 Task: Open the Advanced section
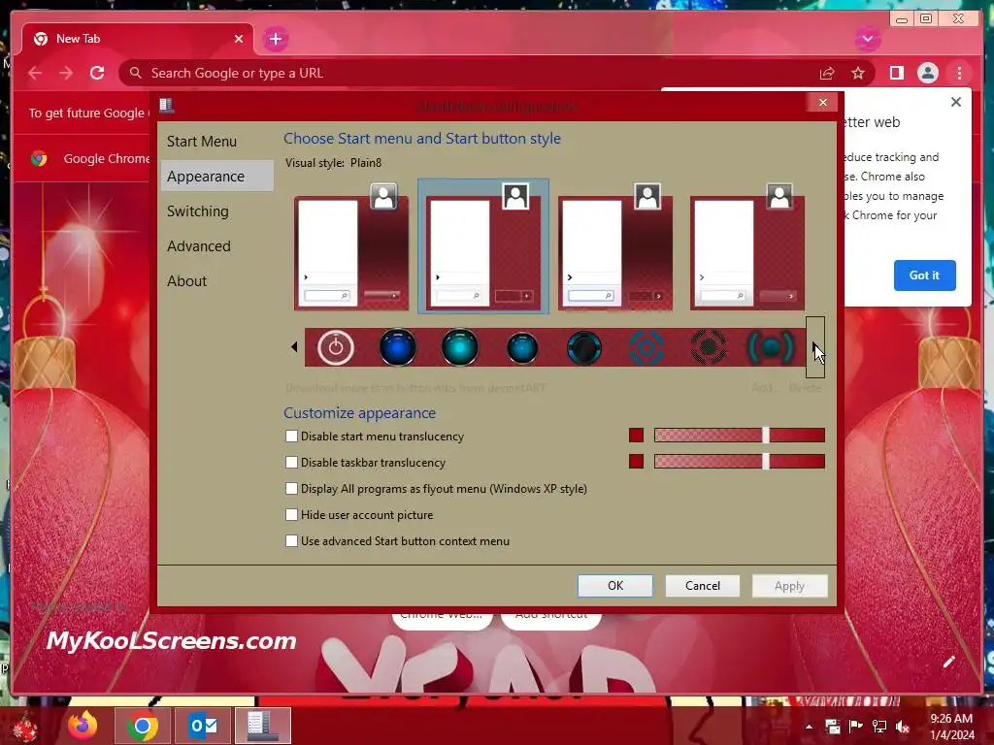(216, 245)
